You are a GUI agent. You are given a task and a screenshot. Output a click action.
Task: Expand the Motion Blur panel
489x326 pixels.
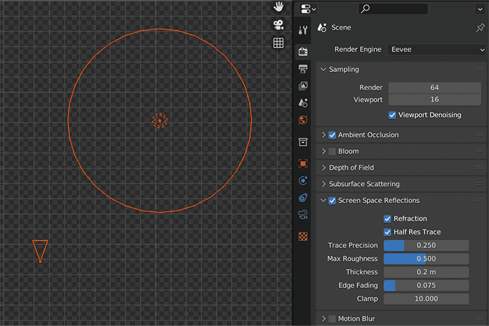coord(323,319)
